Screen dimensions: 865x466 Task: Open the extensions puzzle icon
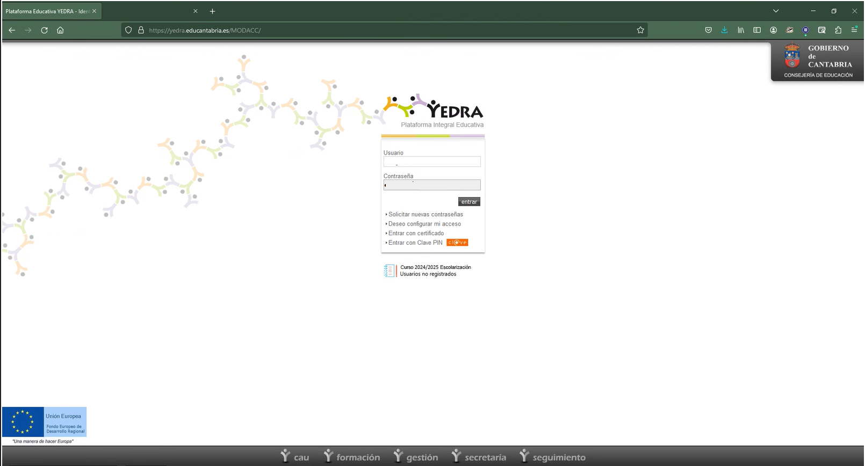click(838, 30)
